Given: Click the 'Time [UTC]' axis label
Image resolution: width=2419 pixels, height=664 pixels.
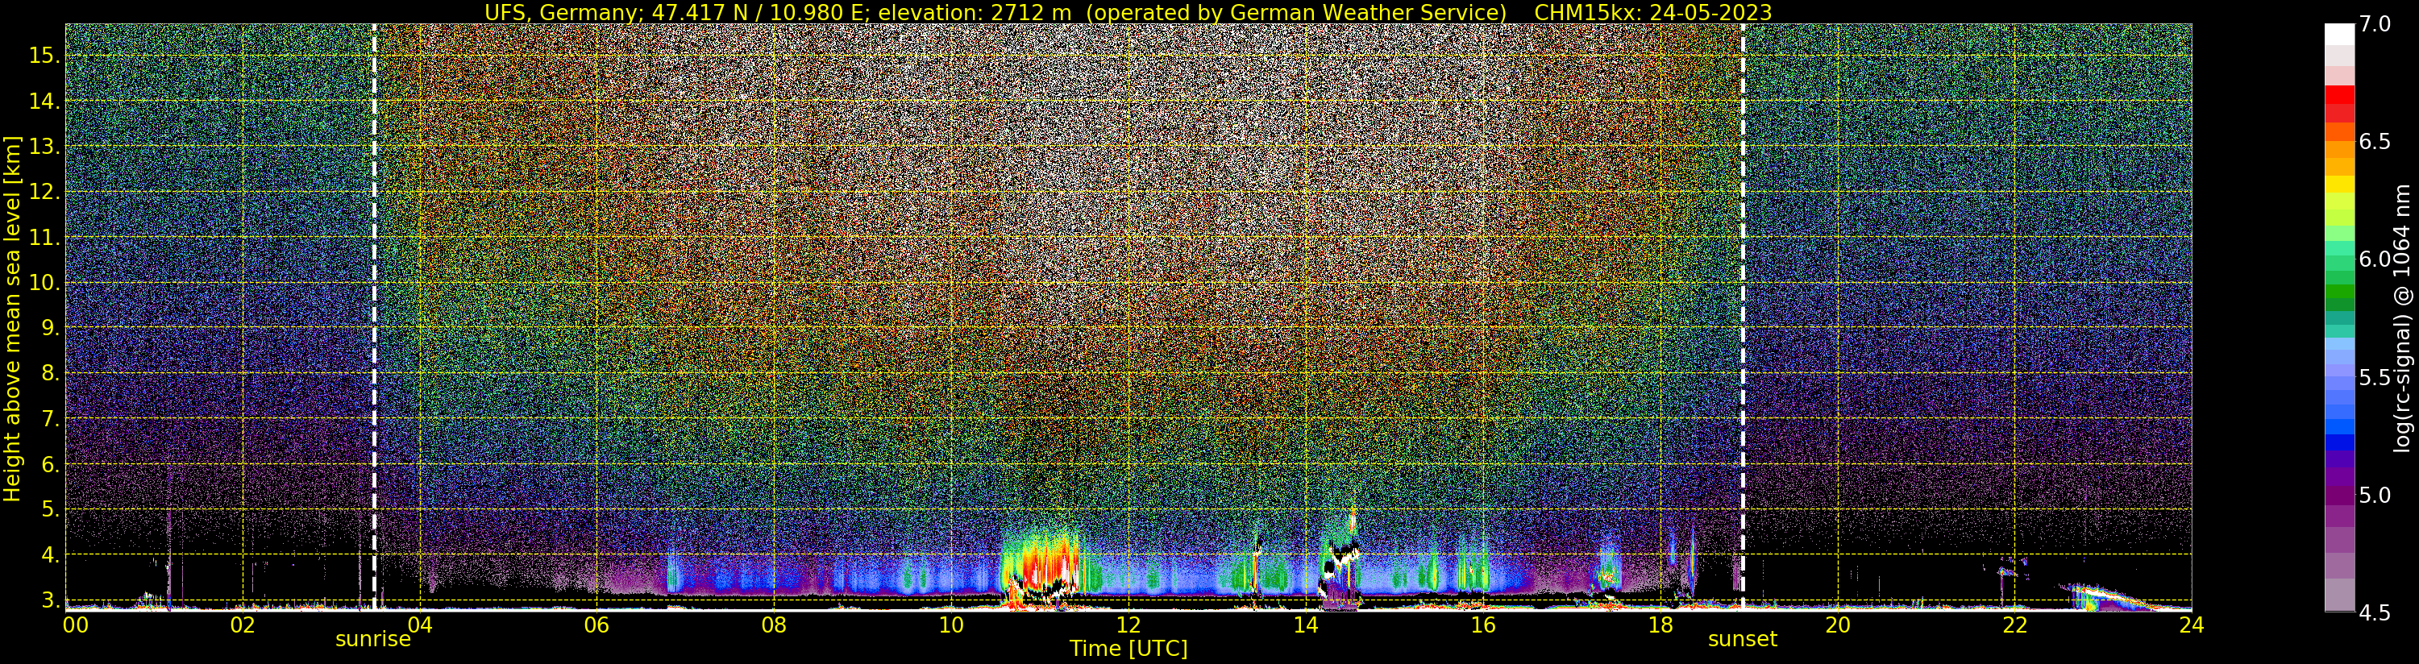Looking at the screenshot, I should tap(1128, 649).
